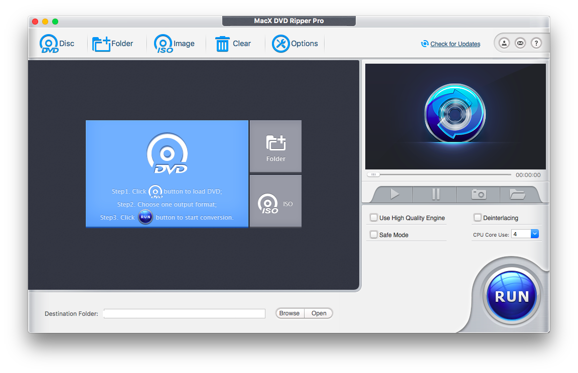Click the small DVD icon in Step1

click(155, 192)
